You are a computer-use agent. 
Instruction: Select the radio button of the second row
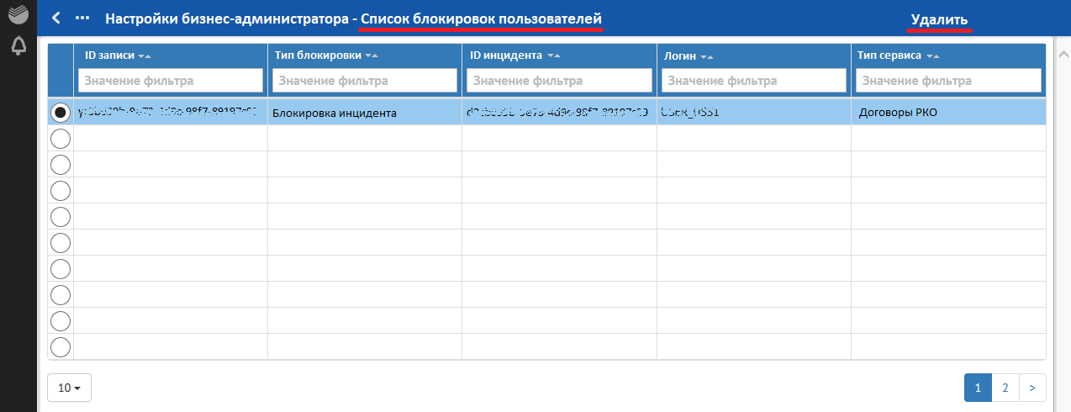[61, 138]
